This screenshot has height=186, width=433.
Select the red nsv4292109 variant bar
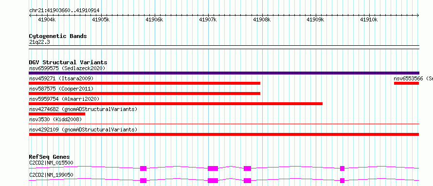[224, 134]
